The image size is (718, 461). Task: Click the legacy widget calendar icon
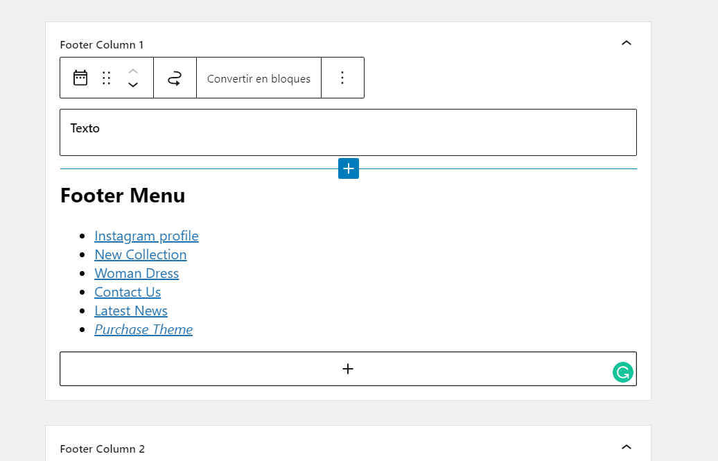coord(80,78)
